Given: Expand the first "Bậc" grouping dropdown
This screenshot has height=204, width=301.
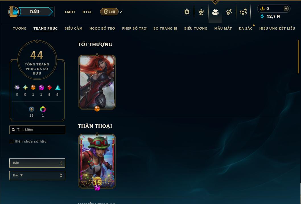Looking at the screenshot, I should click(x=37, y=163).
